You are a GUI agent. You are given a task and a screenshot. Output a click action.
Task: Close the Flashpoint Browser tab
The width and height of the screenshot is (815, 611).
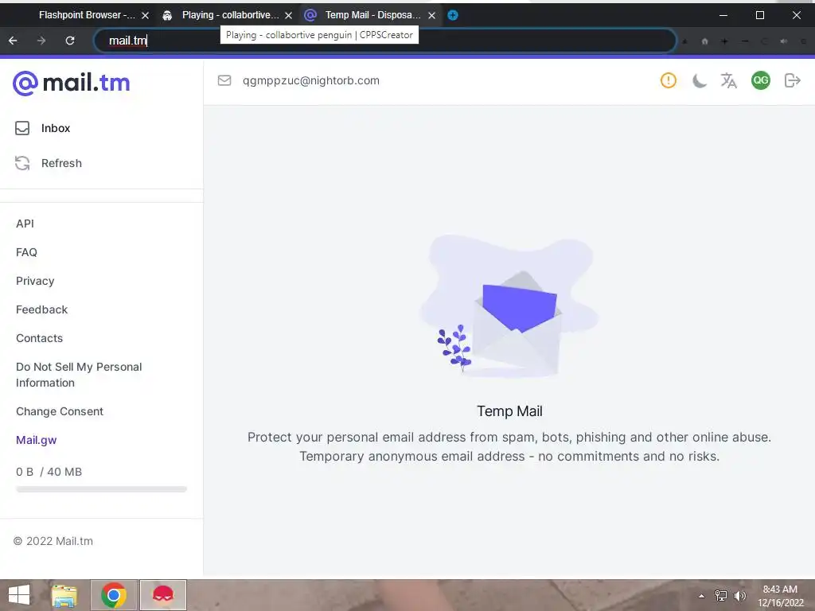(x=146, y=16)
